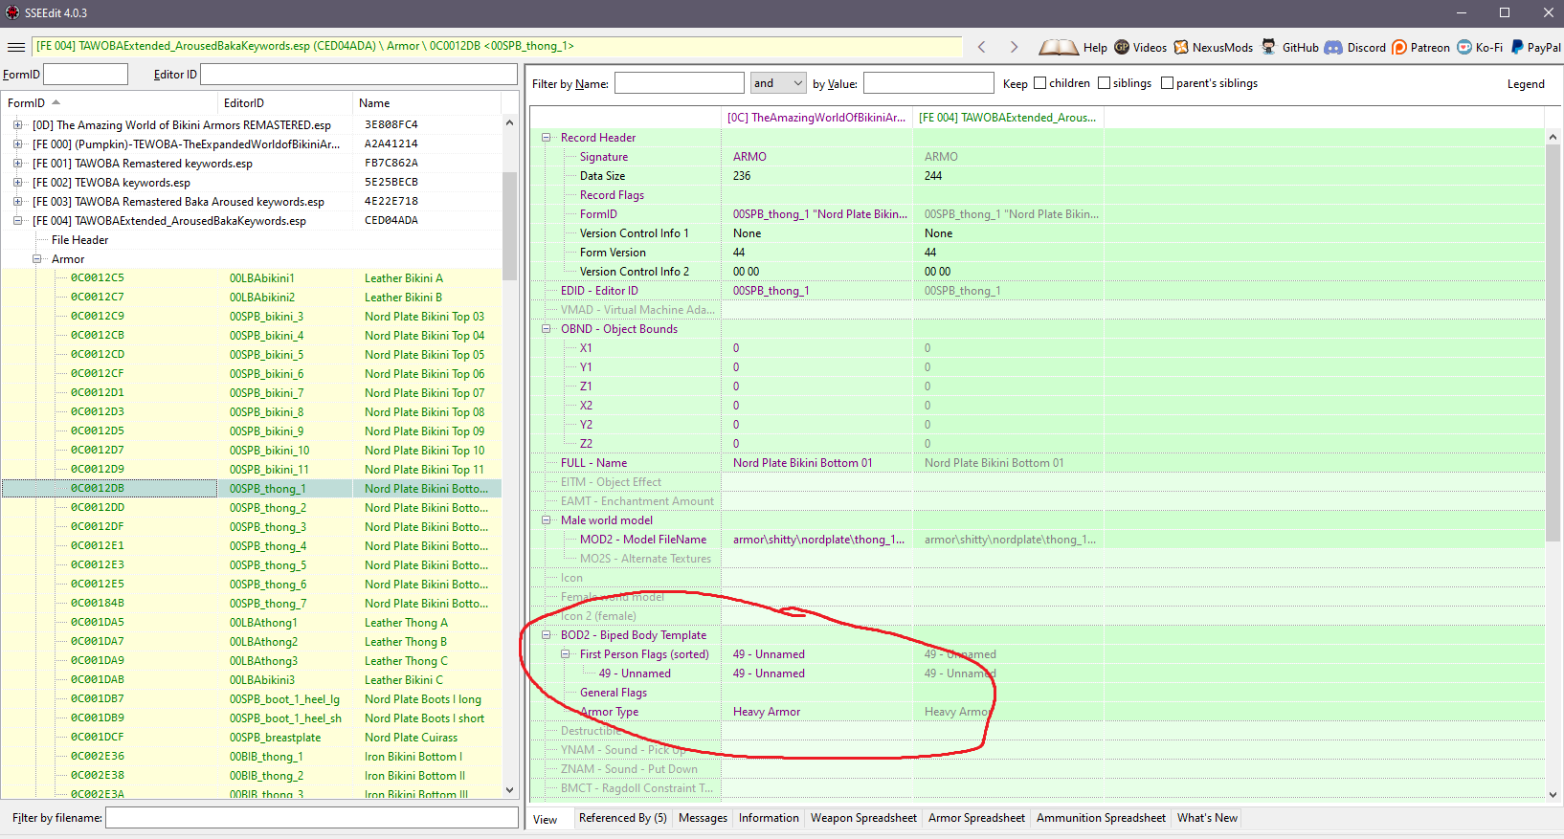Sort by the Name column header

coord(427,102)
